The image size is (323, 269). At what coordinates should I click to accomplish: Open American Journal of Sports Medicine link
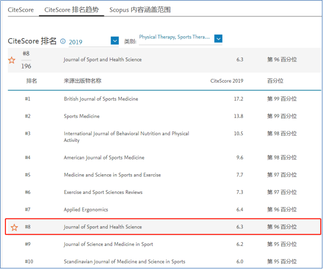[104, 157]
